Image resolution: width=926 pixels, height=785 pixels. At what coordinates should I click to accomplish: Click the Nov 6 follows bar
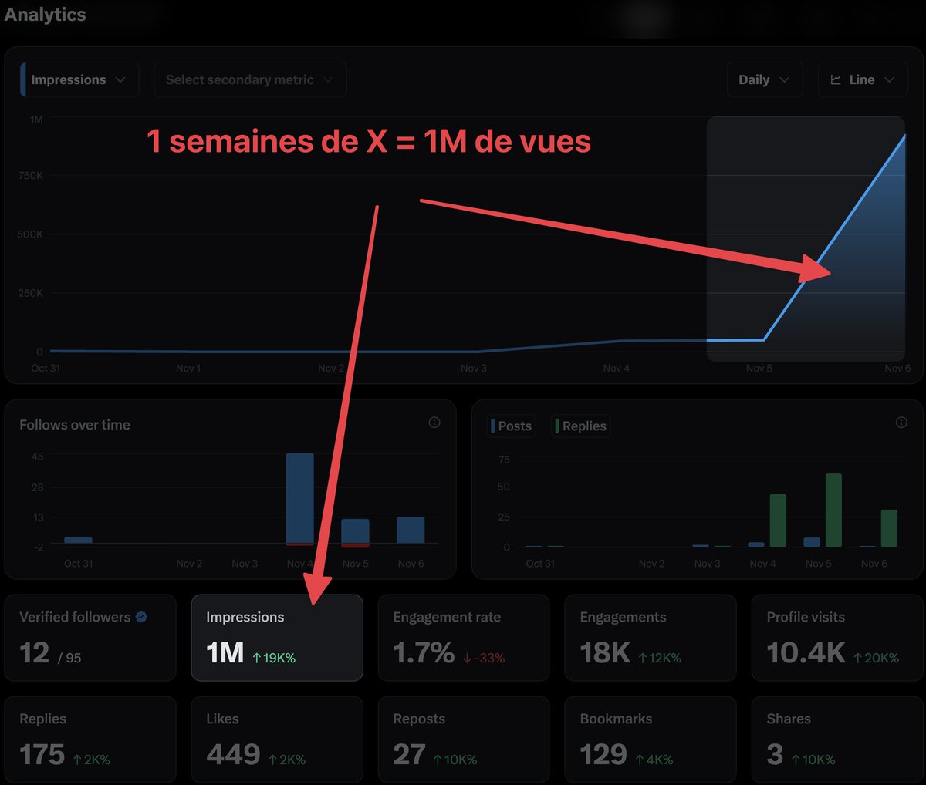(411, 531)
